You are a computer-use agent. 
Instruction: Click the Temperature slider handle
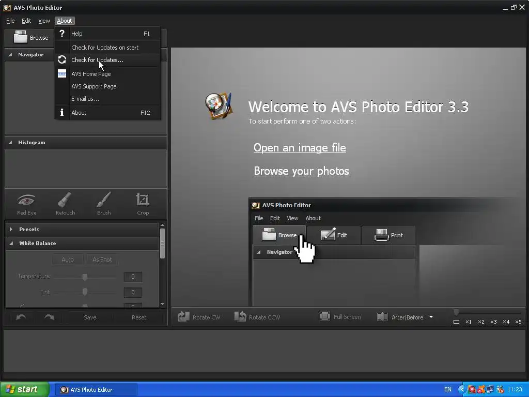click(x=85, y=277)
